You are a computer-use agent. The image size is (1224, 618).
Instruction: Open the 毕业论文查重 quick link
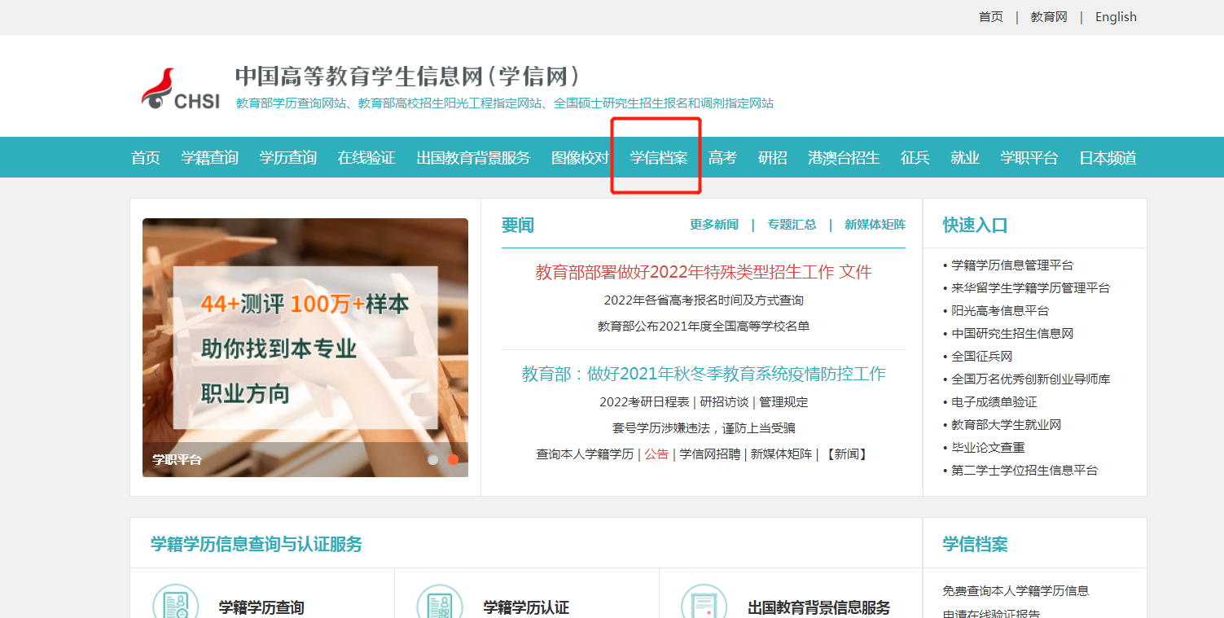[988, 448]
